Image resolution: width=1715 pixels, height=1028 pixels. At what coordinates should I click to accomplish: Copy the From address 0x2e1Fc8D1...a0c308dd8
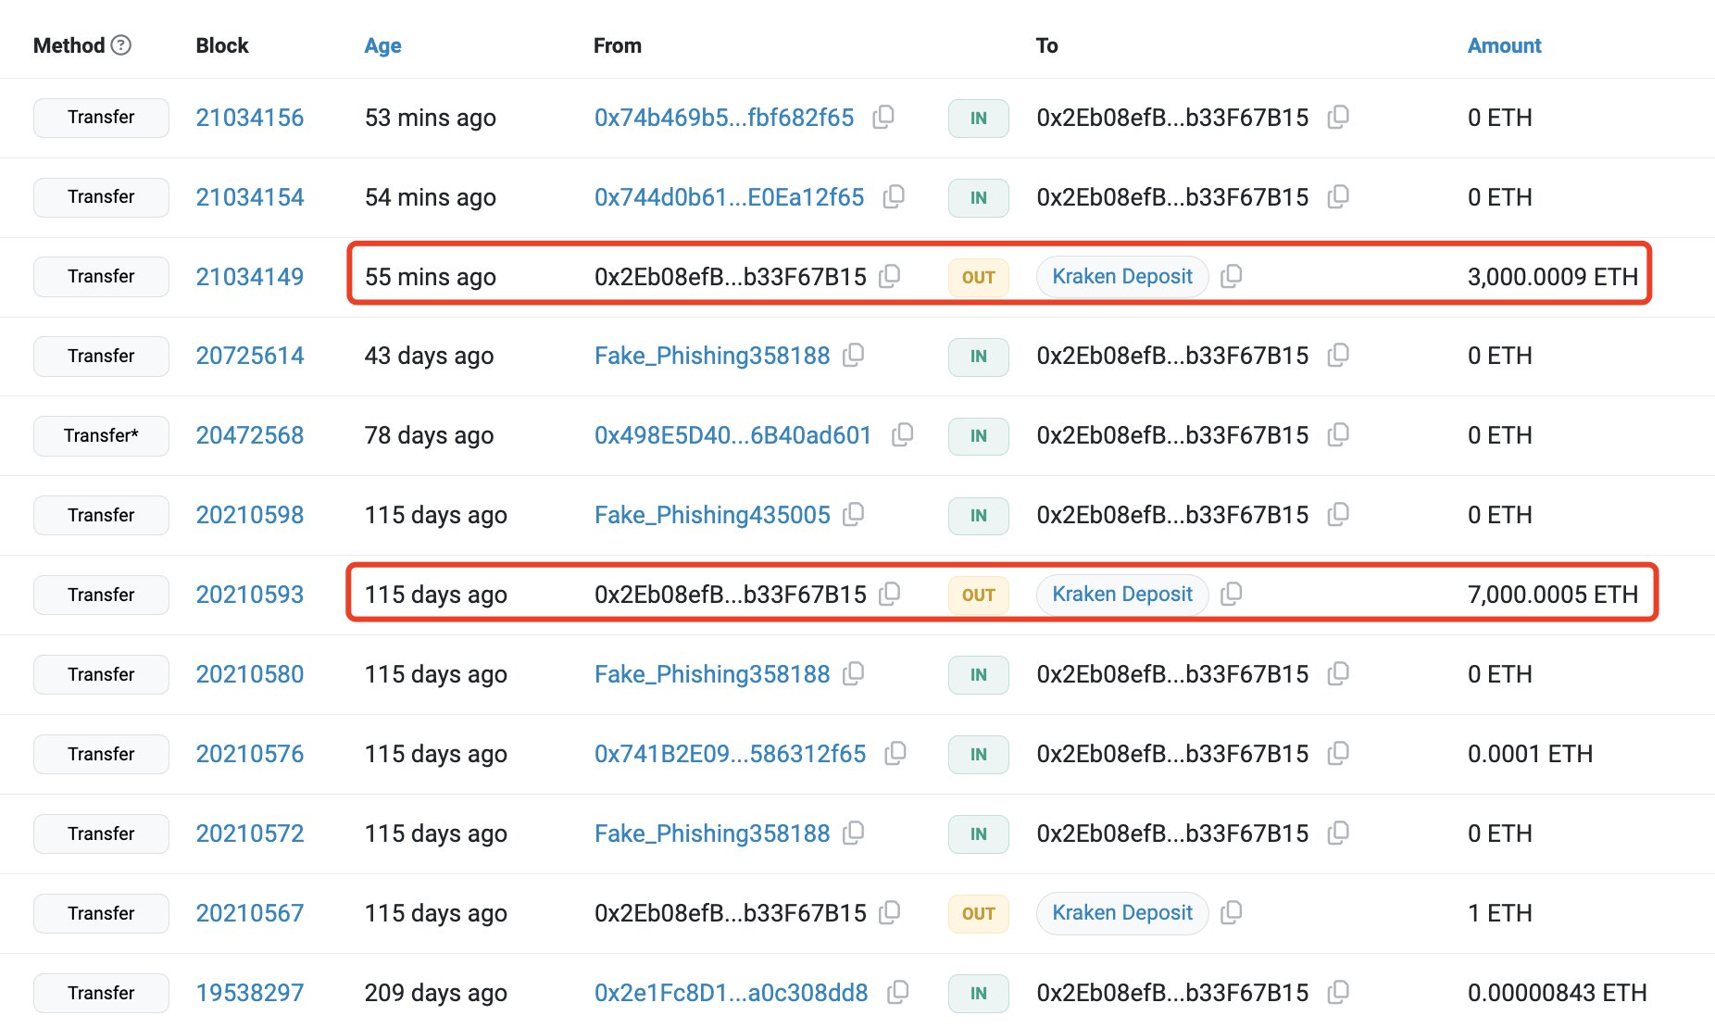(898, 992)
